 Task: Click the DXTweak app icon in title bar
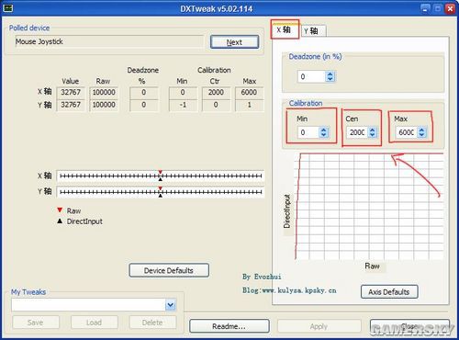pyautogui.click(x=7, y=8)
